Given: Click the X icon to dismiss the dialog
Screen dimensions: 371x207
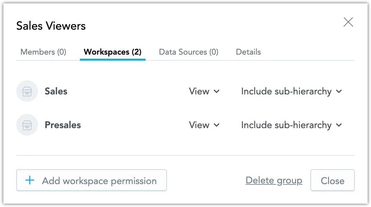Looking at the screenshot, I should tap(348, 22).
